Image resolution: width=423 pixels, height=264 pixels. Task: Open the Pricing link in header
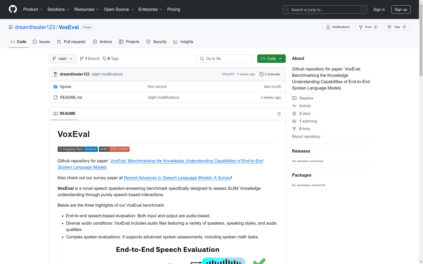pos(174,10)
